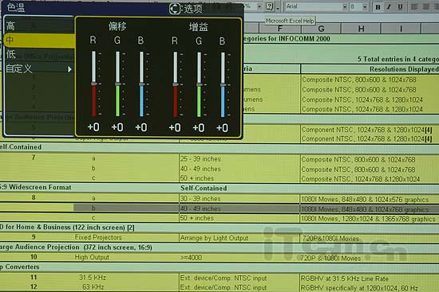Viewport: 439px width, 292px height.
Task: Click the green gain G slider handle
Action: tap(199, 84)
